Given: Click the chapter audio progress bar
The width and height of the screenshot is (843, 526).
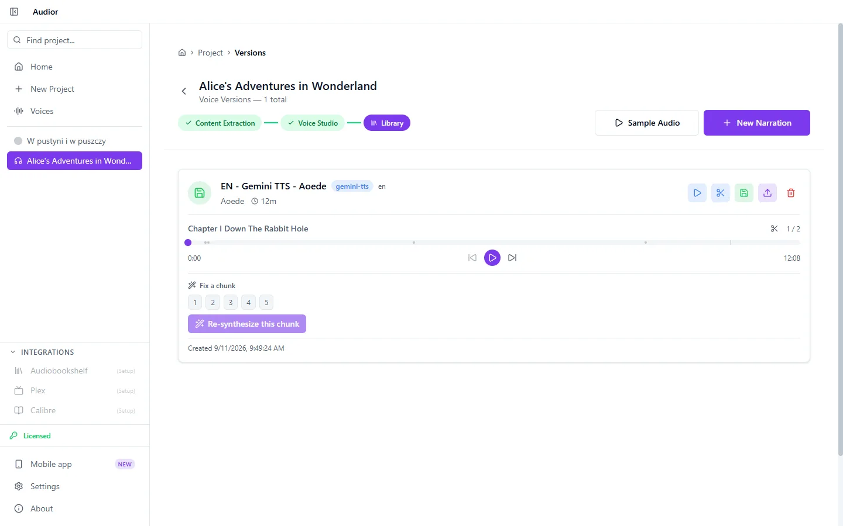Looking at the screenshot, I should click(494, 243).
